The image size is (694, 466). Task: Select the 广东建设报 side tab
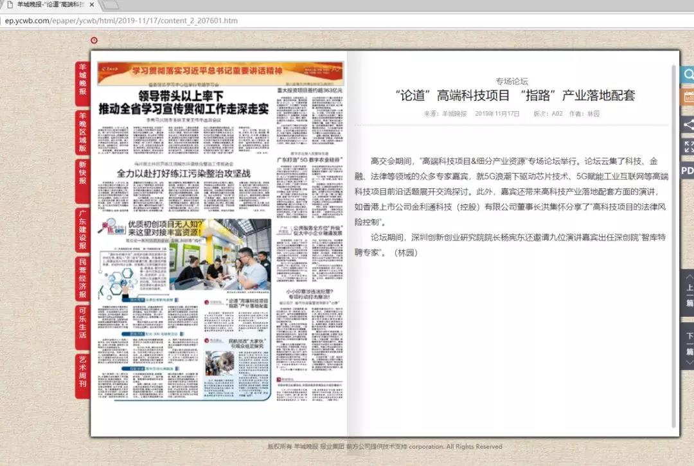pos(83,229)
